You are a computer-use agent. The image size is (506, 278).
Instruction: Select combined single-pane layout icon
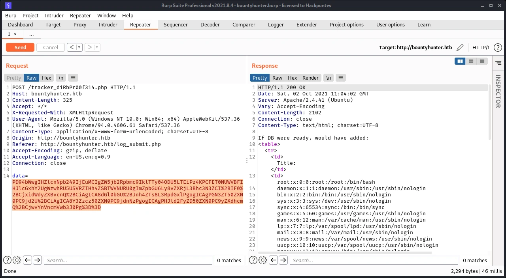point(482,61)
